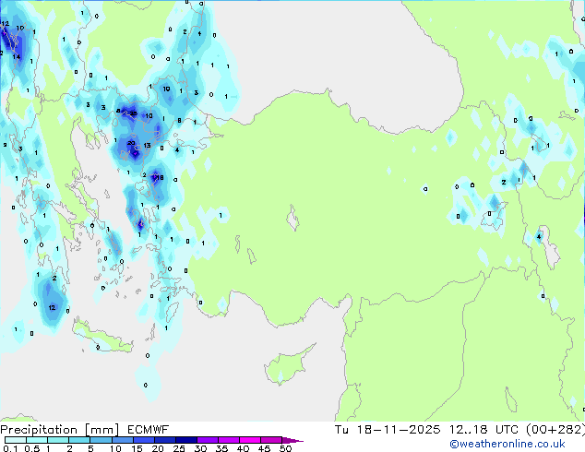The height and width of the screenshot is (452, 585).
Task: Click the map precipitation value "18"
Action: pyautogui.click(x=160, y=177)
